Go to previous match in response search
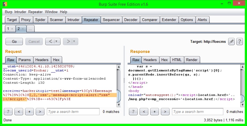 point(144,112)
